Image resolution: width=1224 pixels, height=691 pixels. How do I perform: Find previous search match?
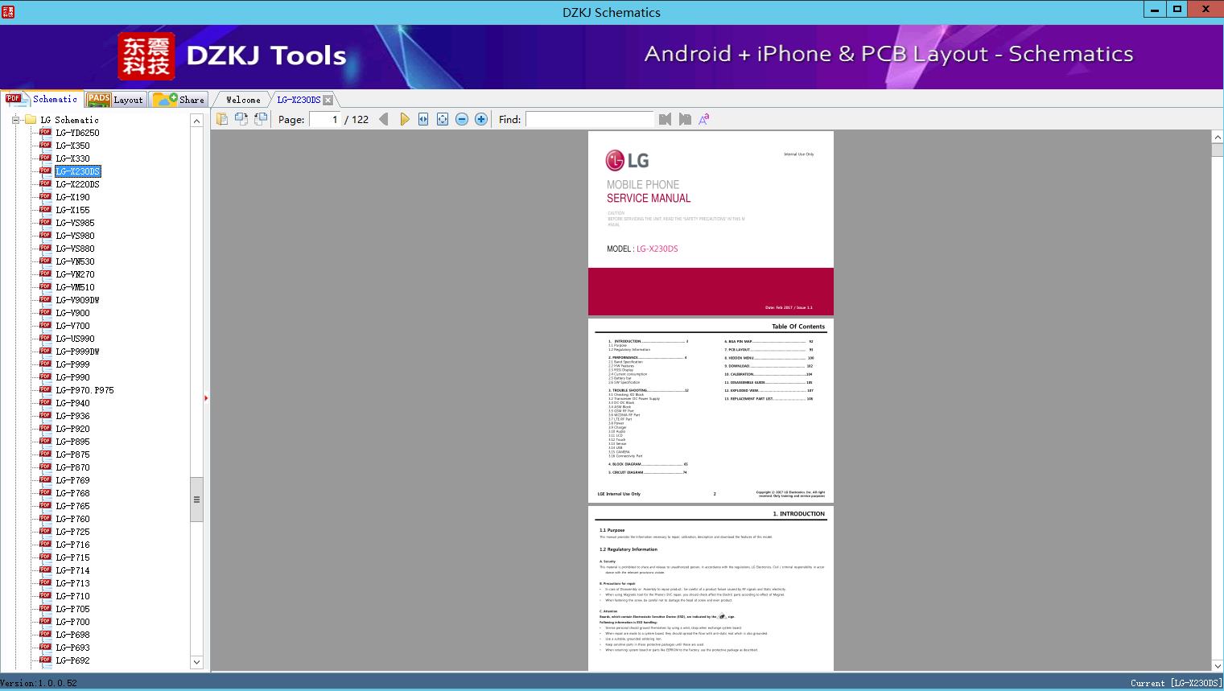pyautogui.click(x=665, y=119)
